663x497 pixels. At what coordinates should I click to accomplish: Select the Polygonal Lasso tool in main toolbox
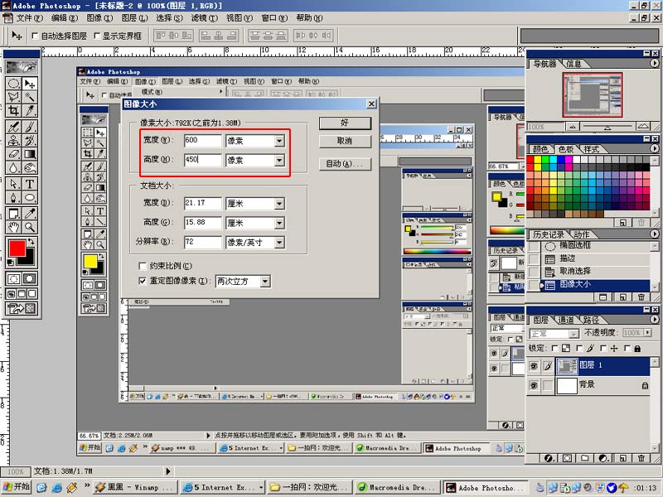click(x=14, y=97)
